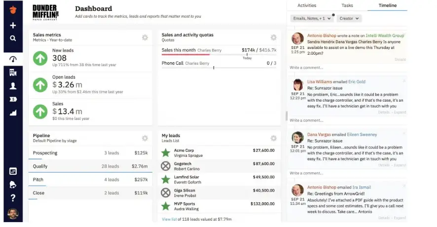Image resolution: width=437 pixels, height=227 pixels.
Task: Open Lisa Williams profile link
Action: click(x=320, y=82)
